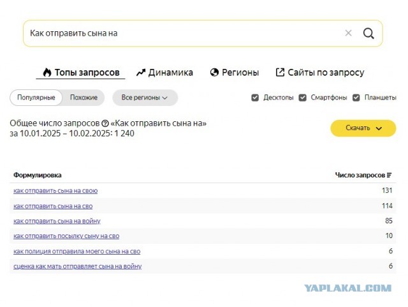Viewport: 408px width, 307px height.
Task: Click the count value 85
Action: point(389,221)
